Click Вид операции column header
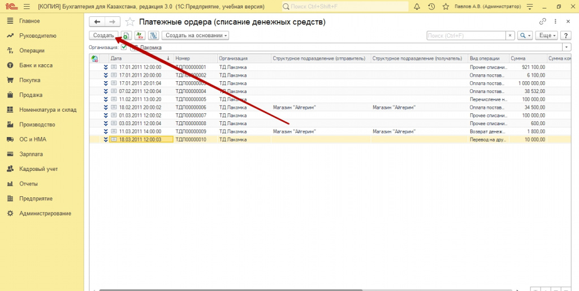 click(x=489, y=59)
